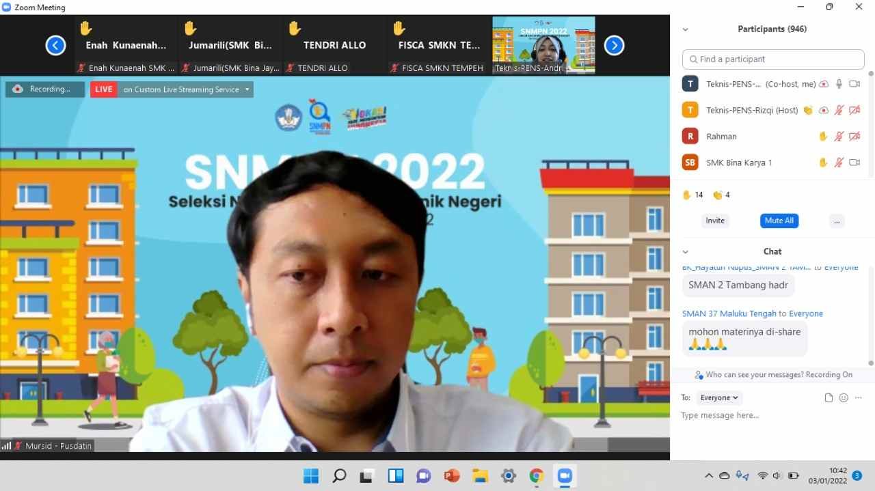The image size is (875, 491).
Task: Click Rahman's raised hand icon
Action: tap(823, 137)
